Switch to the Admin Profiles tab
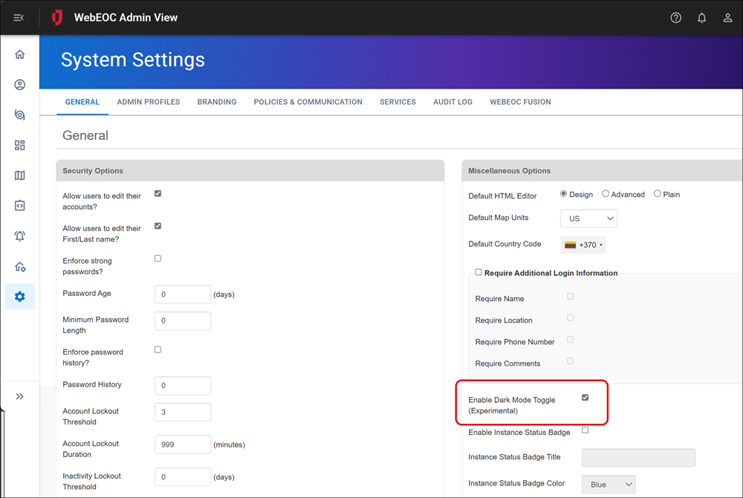 [x=148, y=102]
